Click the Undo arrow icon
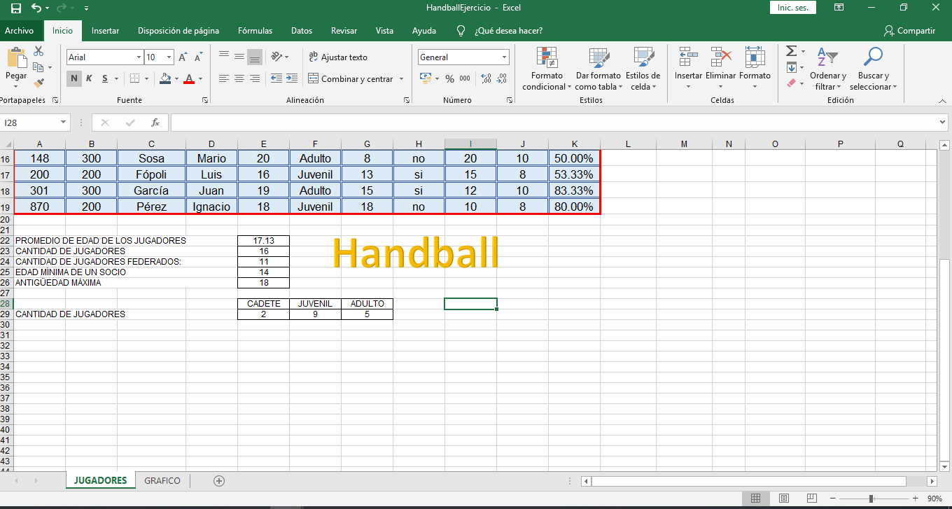Screen dimensions: 952x509 click(x=36, y=8)
